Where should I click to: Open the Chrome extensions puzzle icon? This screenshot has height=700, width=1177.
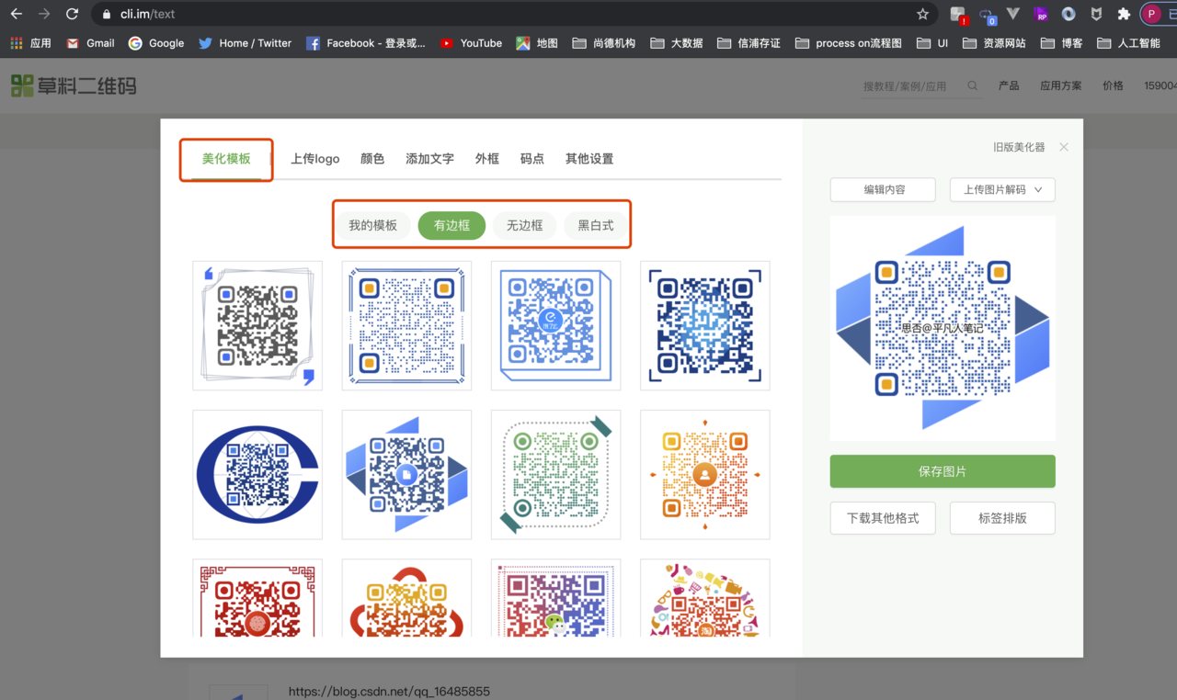click(x=1123, y=14)
